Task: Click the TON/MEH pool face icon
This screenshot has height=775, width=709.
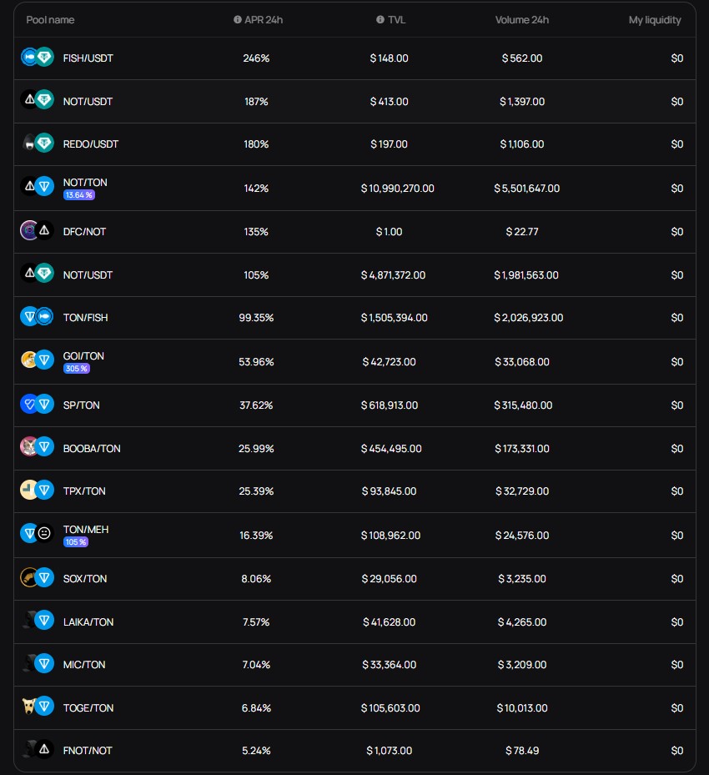Action: point(44,534)
